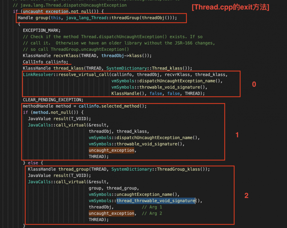Viewport: 287px width, 228px height.
Task: Click 'KlassHandle recvrKlass(THREAD' declaration
Action: [59, 56]
